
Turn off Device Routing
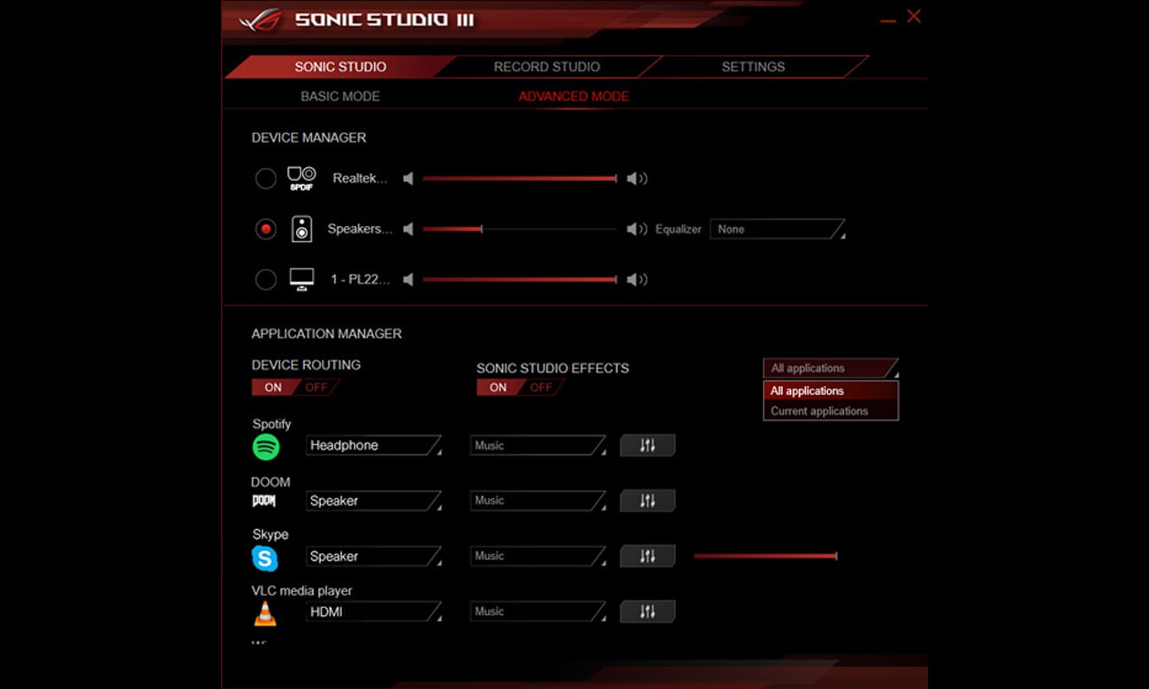point(316,388)
